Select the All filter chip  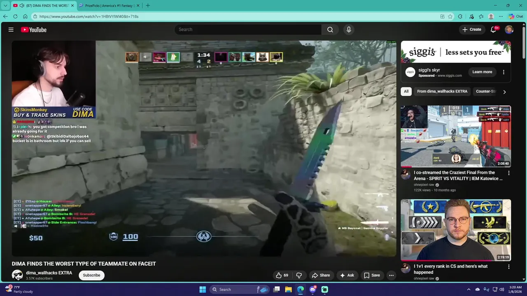(406, 91)
